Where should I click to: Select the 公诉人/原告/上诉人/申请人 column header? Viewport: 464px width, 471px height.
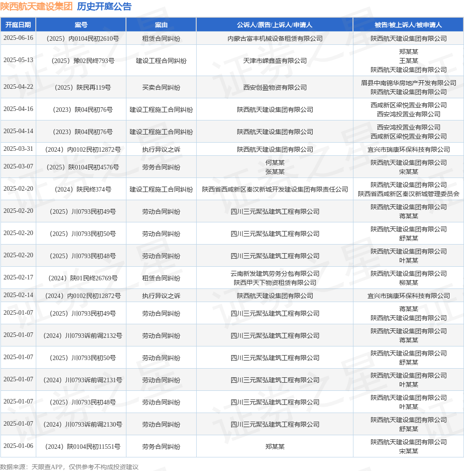(275, 24)
